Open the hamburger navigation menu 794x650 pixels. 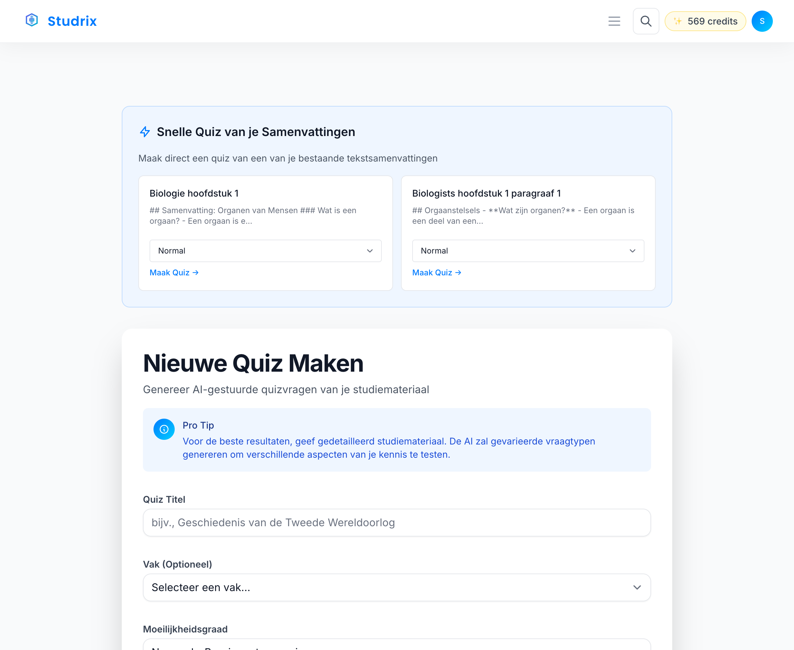coord(614,21)
